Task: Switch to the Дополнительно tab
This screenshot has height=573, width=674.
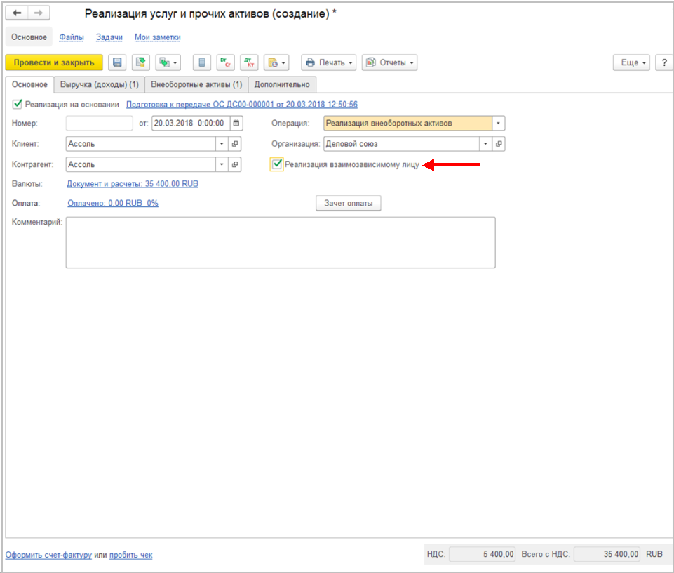Action: (282, 84)
